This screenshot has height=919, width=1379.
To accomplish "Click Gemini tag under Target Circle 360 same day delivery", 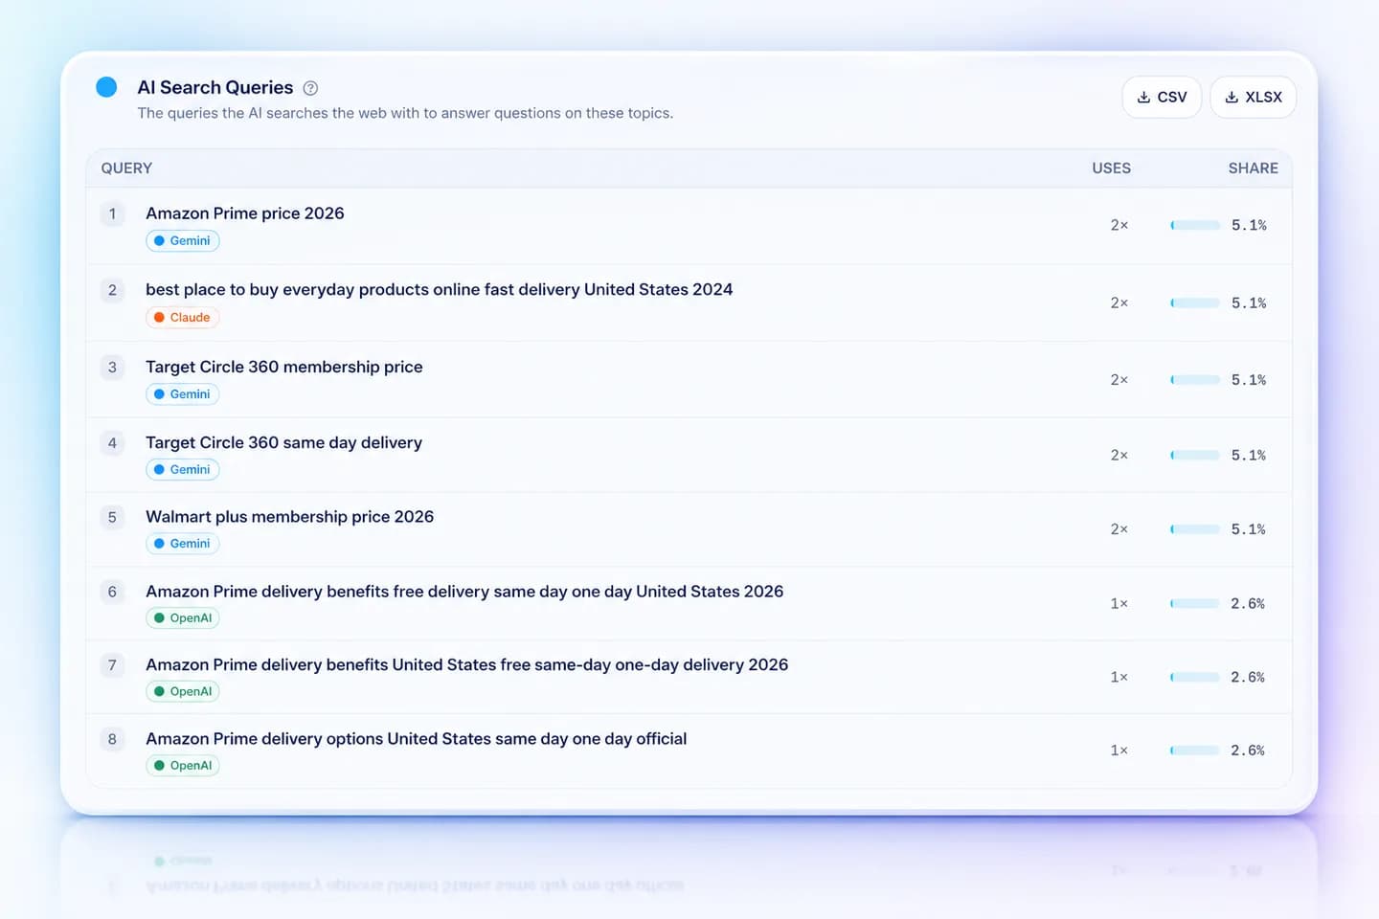I will 183,469.
